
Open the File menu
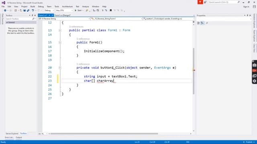pyautogui.click(x=3, y=6)
